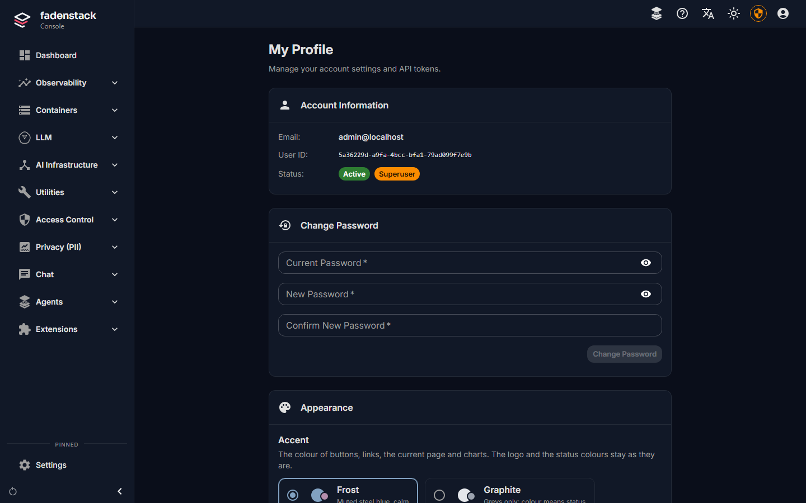Toggle light theme with the sun icon
The image size is (806, 503).
[x=734, y=13]
